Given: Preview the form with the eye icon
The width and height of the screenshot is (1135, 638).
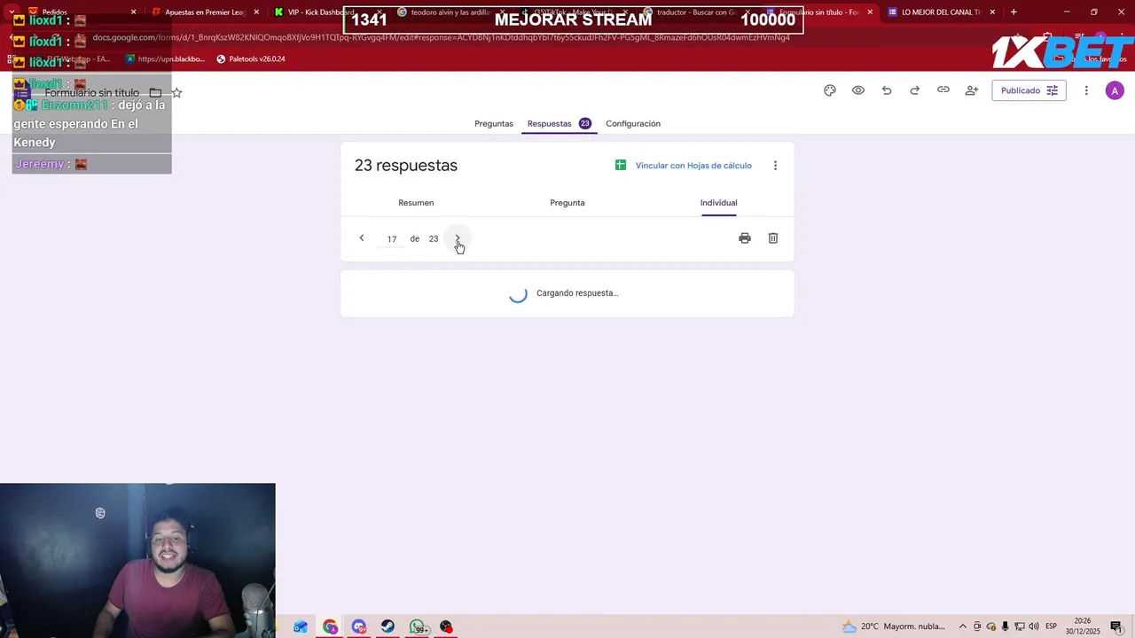Looking at the screenshot, I should 858,90.
